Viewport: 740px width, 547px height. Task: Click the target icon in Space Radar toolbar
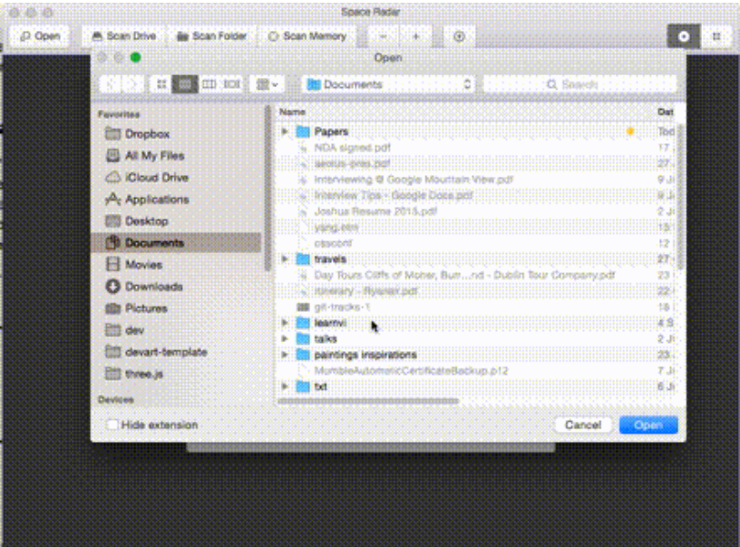[x=460, y=37]
